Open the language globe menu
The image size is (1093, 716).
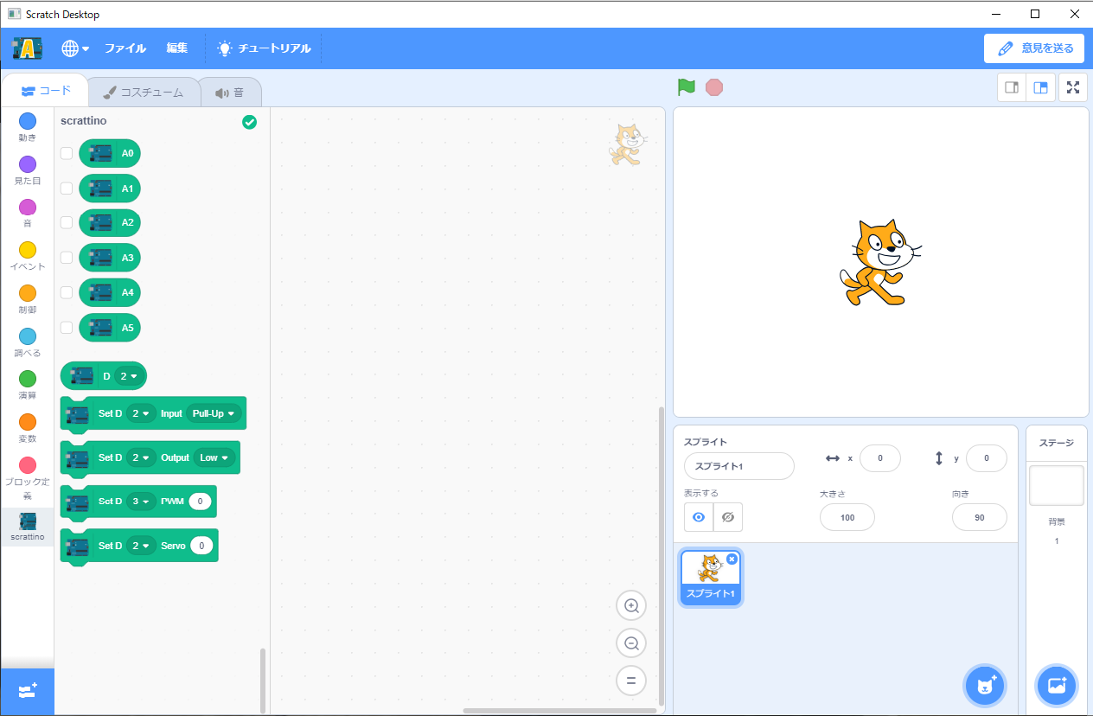75,48
